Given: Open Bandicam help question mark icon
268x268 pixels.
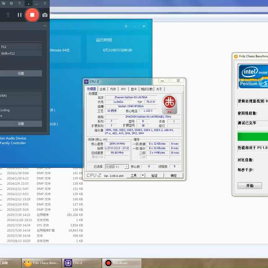Looking at the screenshot, I should [x=19, y=3].
